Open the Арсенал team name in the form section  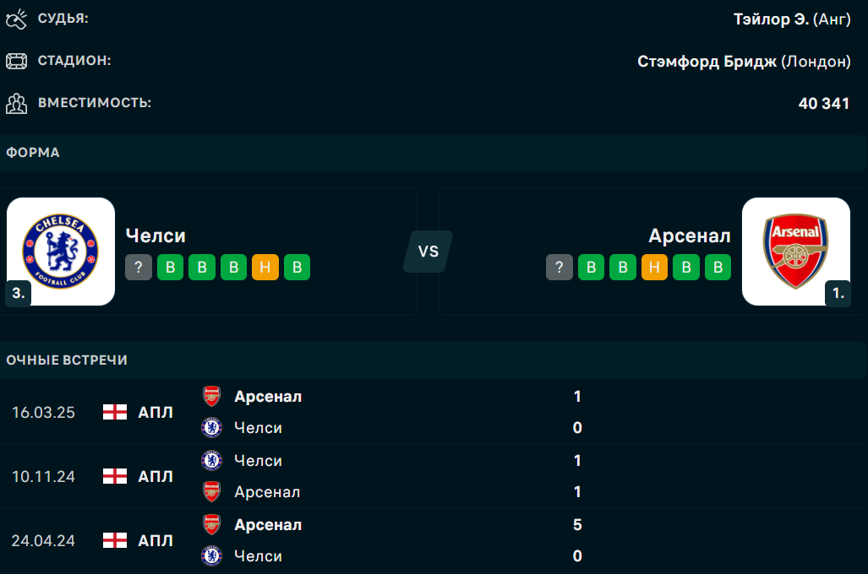689,236
